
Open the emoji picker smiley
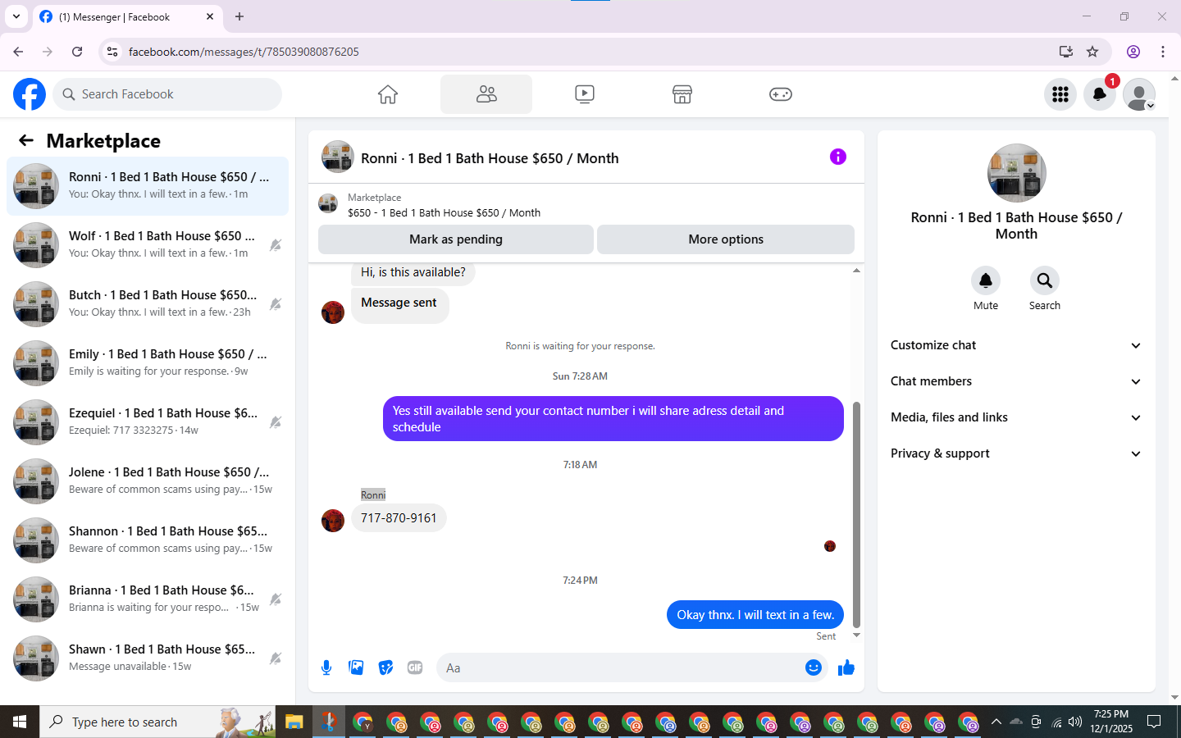[813, 667]
